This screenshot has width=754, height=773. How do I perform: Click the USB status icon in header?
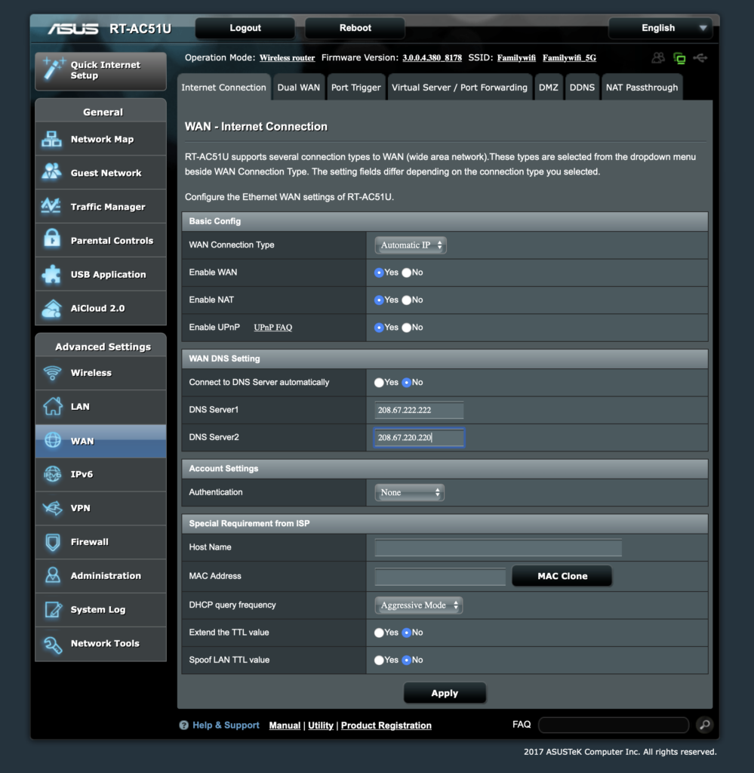[x=700, y=58]
